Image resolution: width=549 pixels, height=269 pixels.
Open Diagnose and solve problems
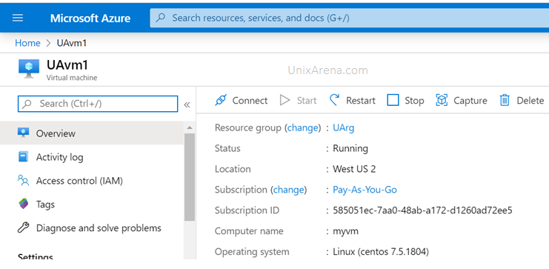pyautogui.click(x=99, y=228)
